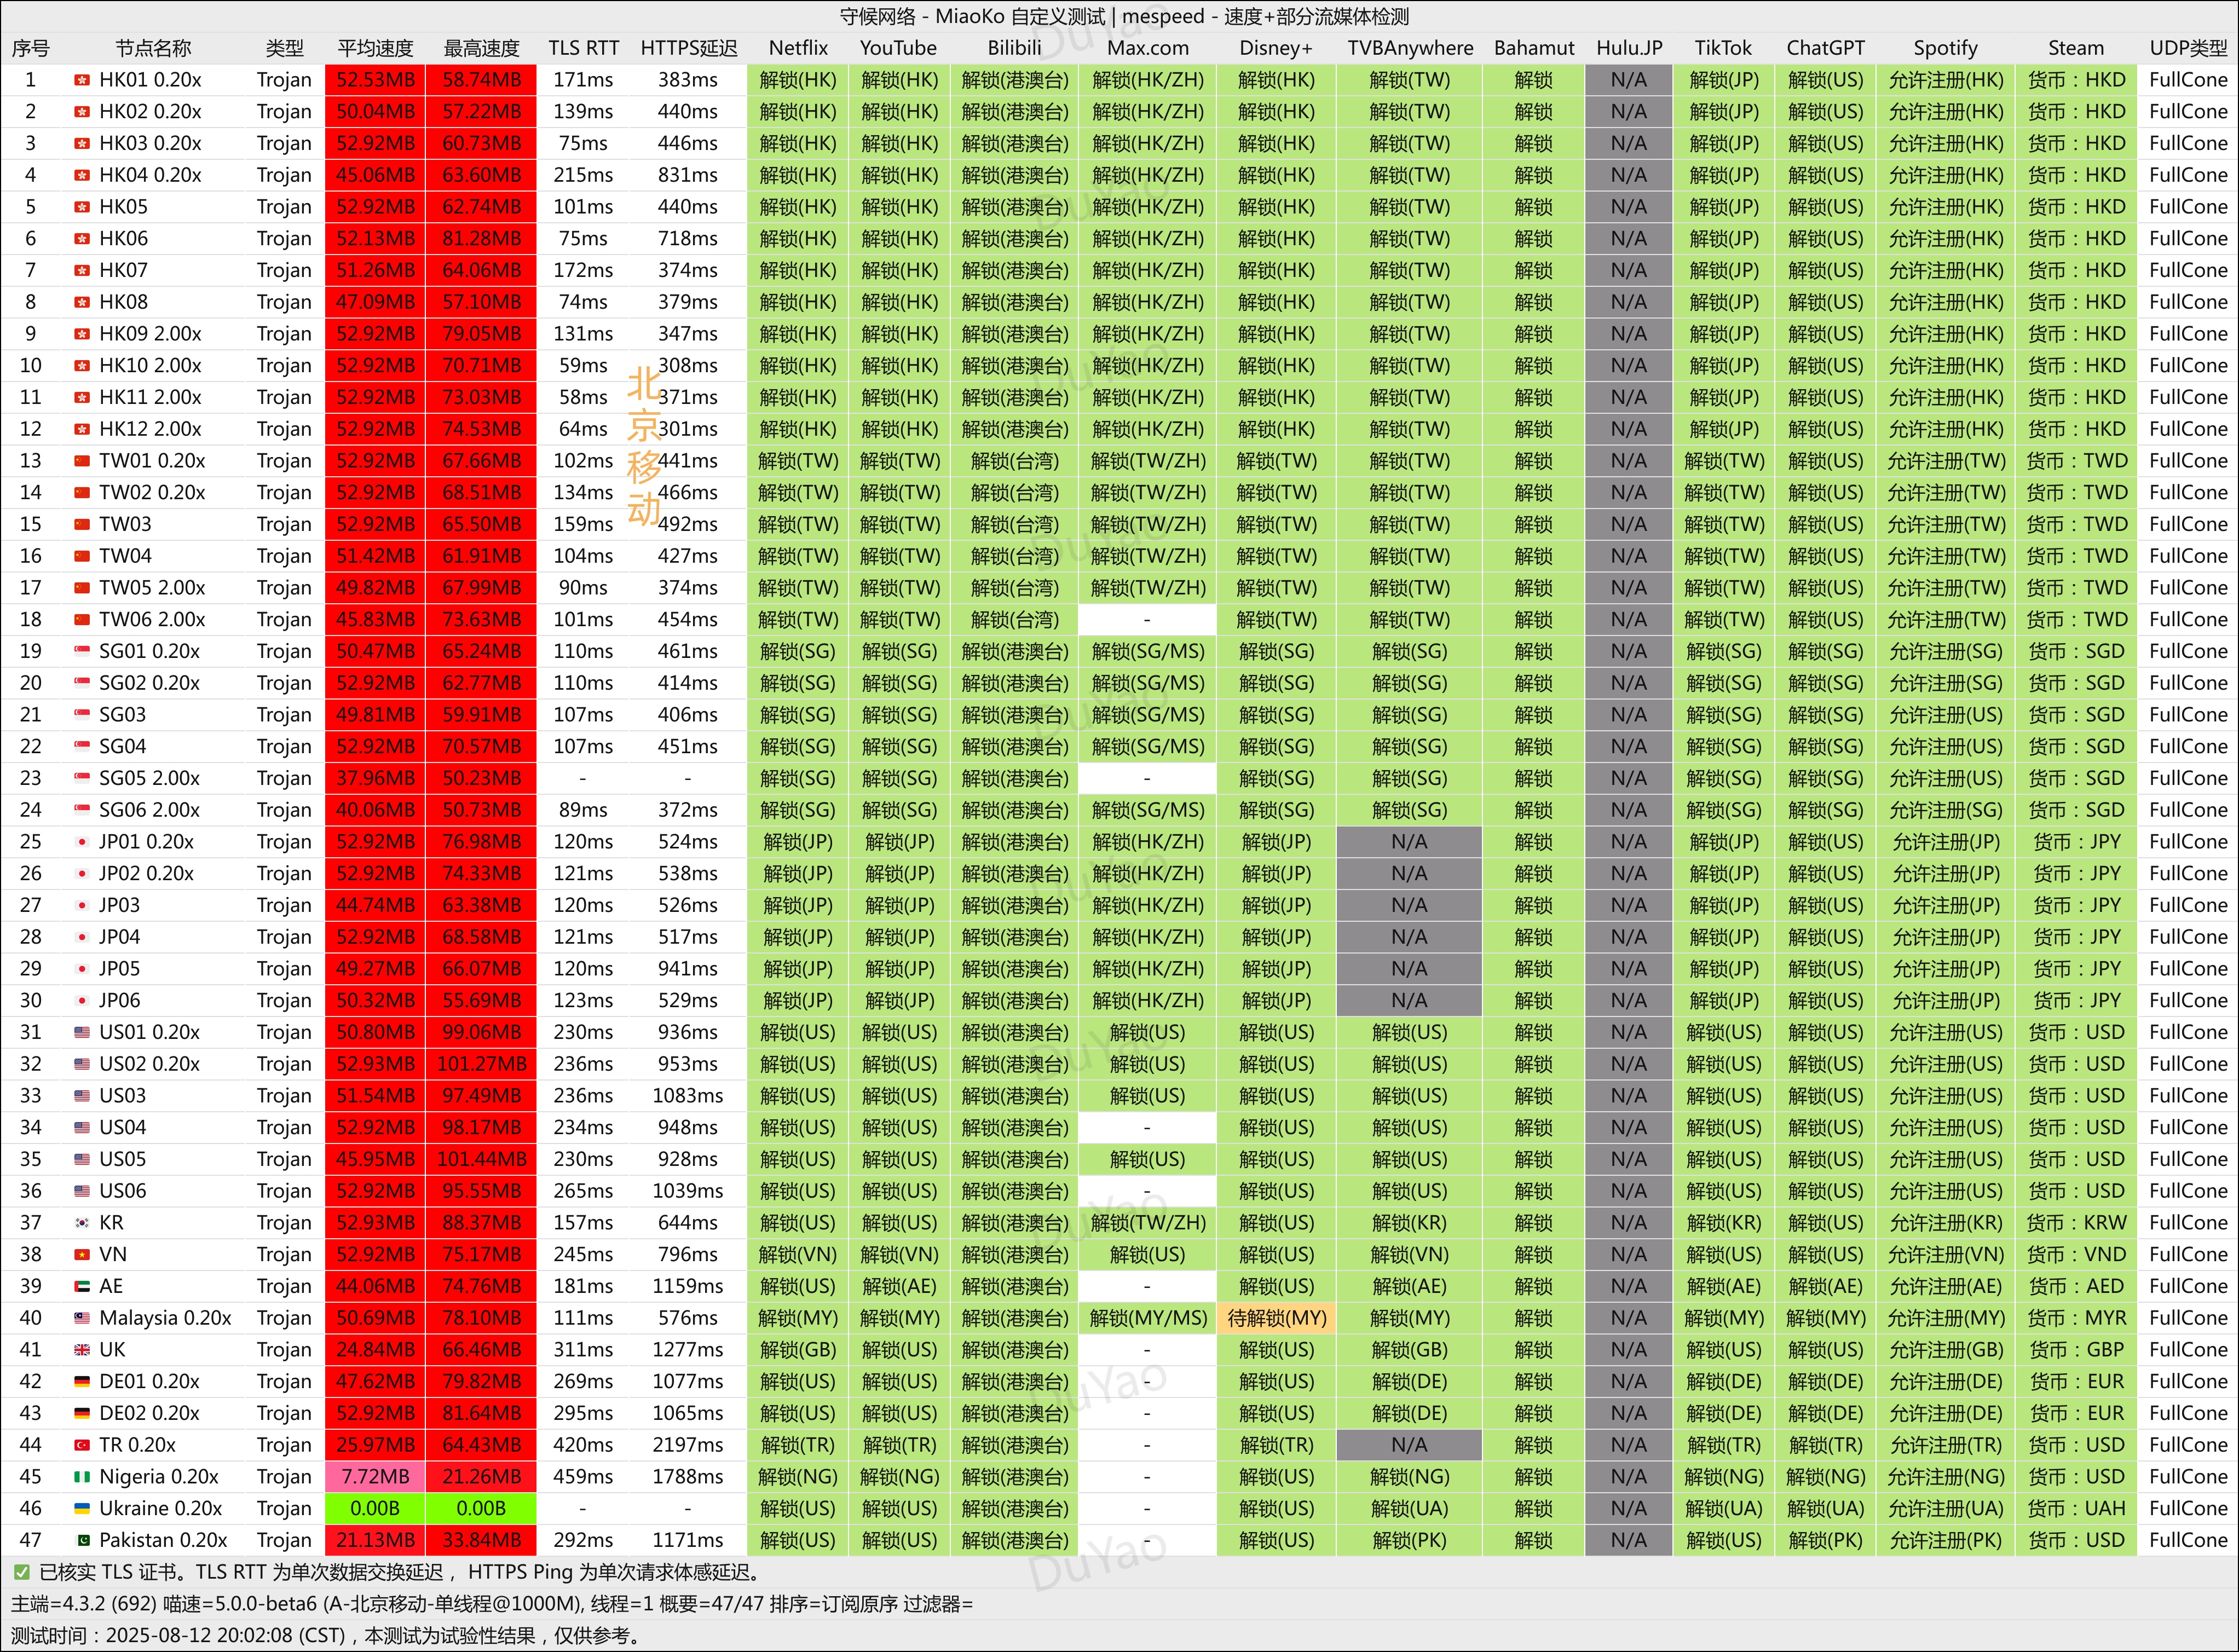Click the UAE flag beside AE
The height and width of the screenshot is (1652, 2239).
coord(82,1286)
